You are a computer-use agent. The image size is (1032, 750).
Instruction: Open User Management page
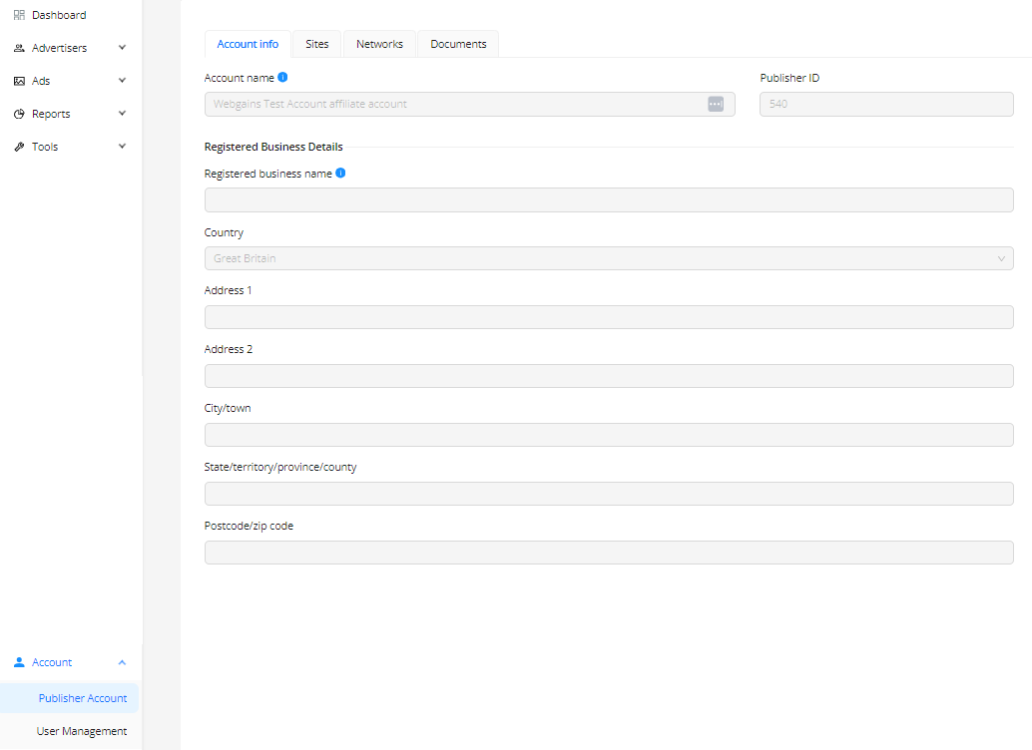(x=82, y=731)
